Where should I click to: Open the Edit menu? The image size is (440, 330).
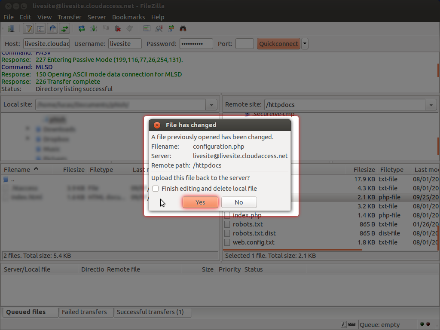[25, 17]
